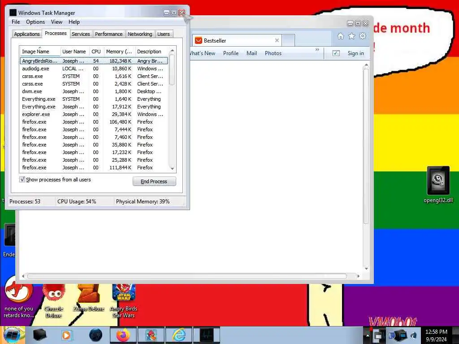The image size is (459, 344).
Task: Open a new blank browser tab
Action: click(288, 40)
